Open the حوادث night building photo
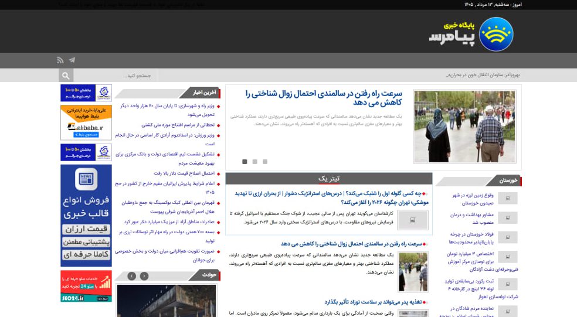 coord(167,301)
